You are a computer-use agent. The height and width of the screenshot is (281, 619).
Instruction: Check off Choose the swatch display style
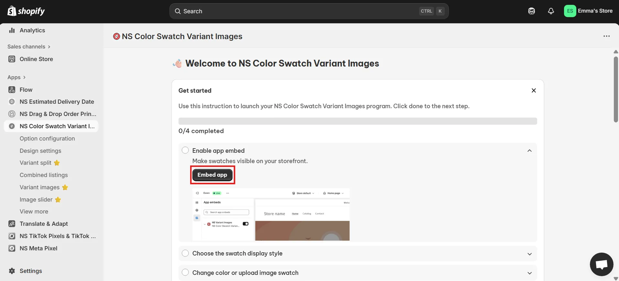pos(185,253)
